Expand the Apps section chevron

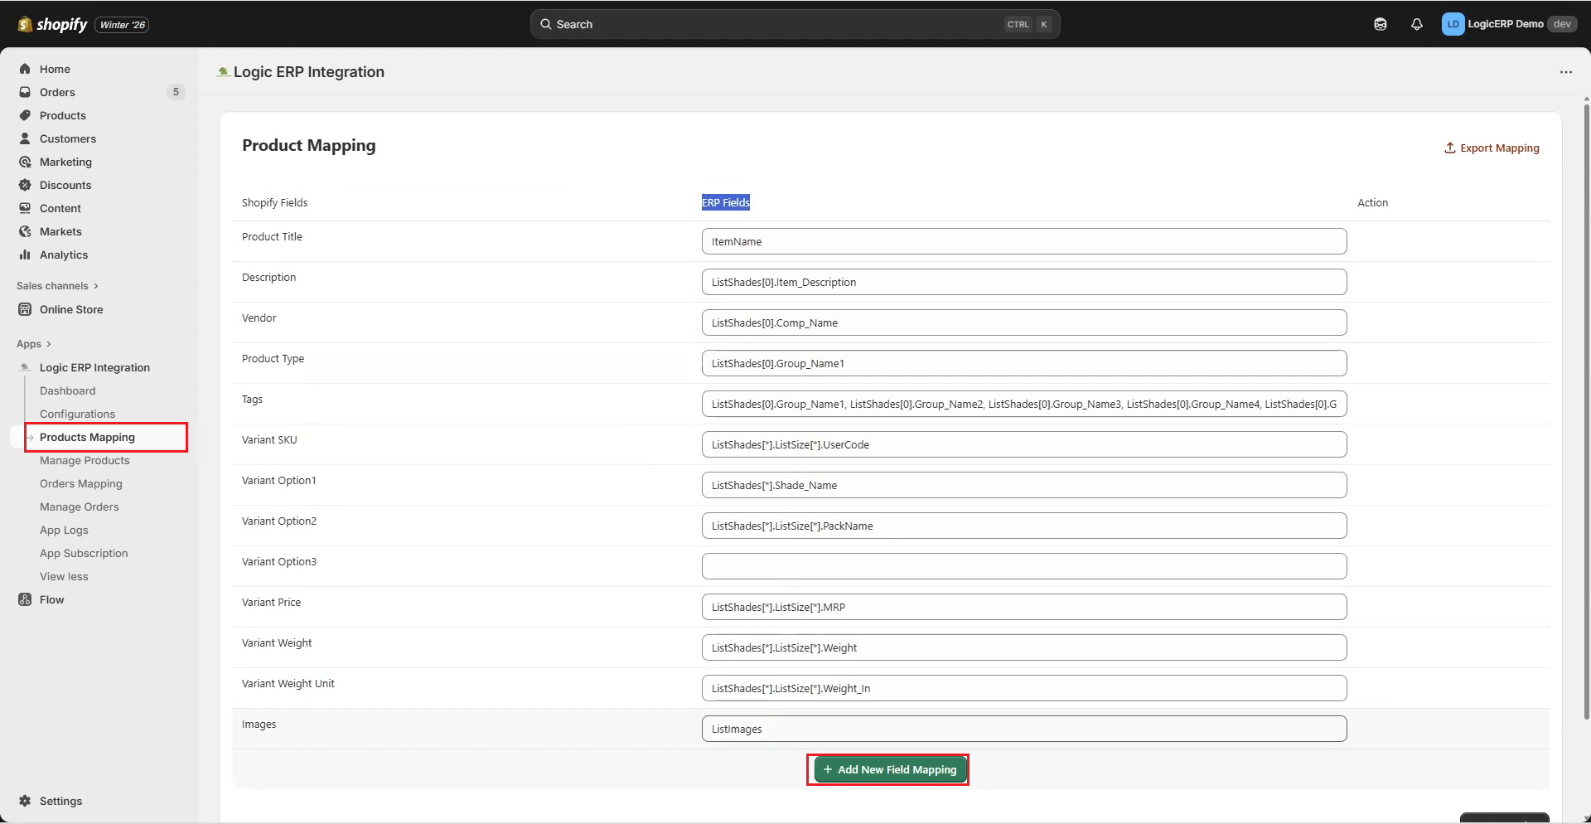pyautogui.click(x=49, y=344)
